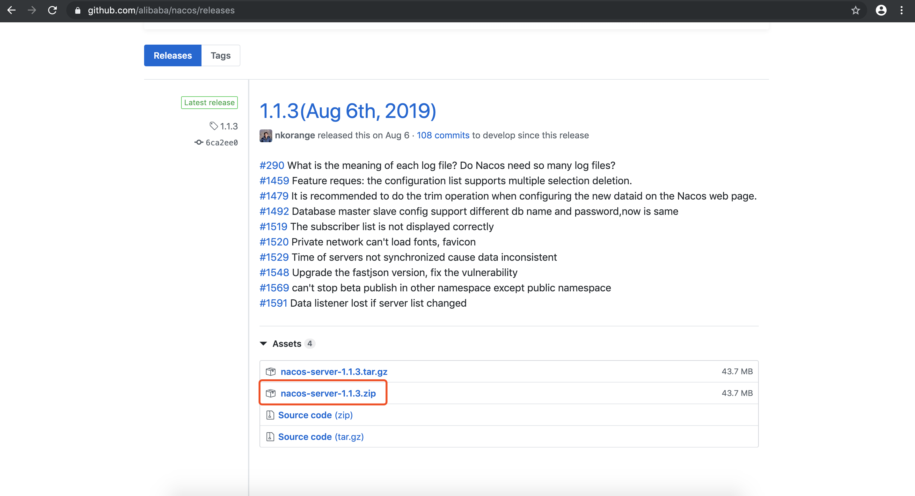Download Source code (tar.gz)

[321, 437]
